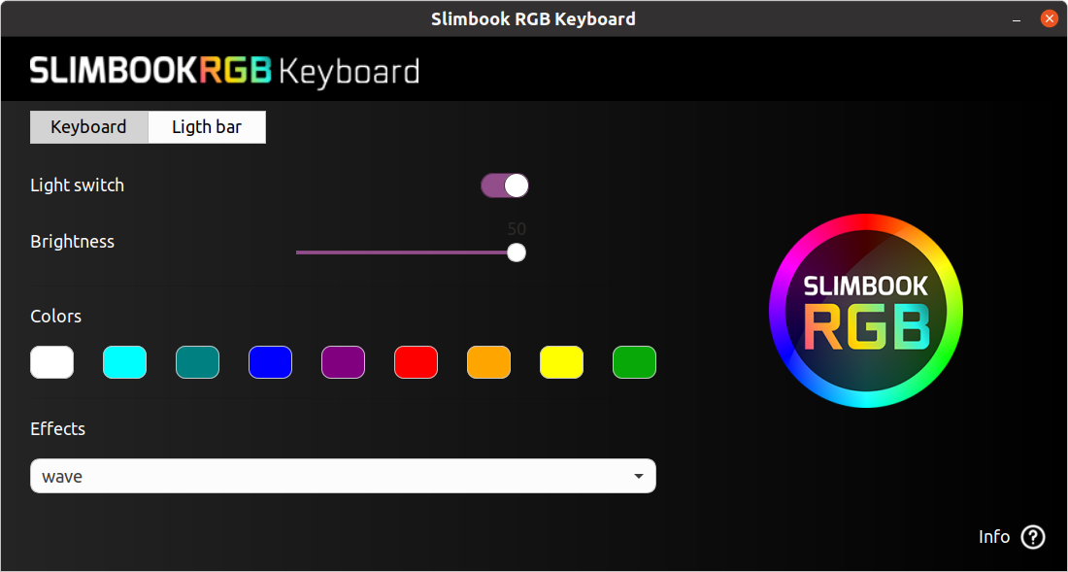Click the SLIMBOOKRGB Keyboard header logo
Image resolution: width=1068 pixels, height=572 pixels.
(223, 70)
